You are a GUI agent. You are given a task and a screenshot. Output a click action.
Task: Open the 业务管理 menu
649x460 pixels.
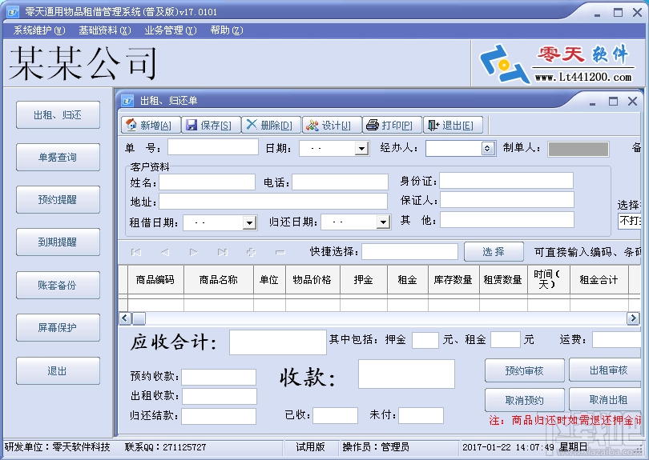tap(171, 30)
